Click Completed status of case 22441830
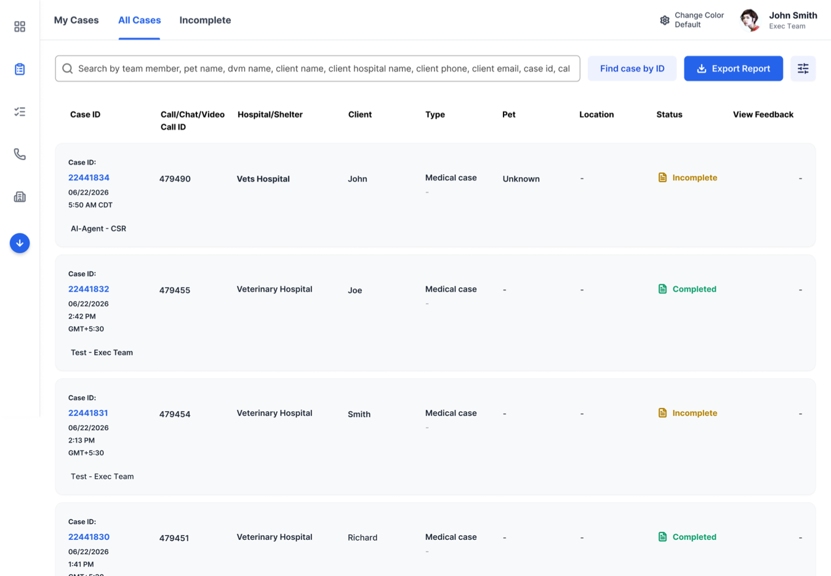 pyautogui.click(x=694, y=537)
